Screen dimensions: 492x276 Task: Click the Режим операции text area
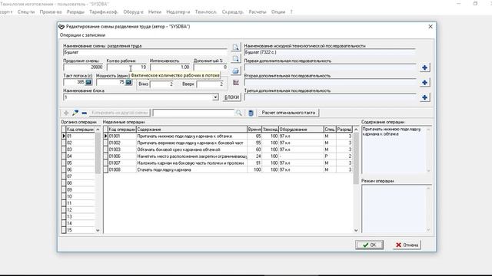click(394, 209)
